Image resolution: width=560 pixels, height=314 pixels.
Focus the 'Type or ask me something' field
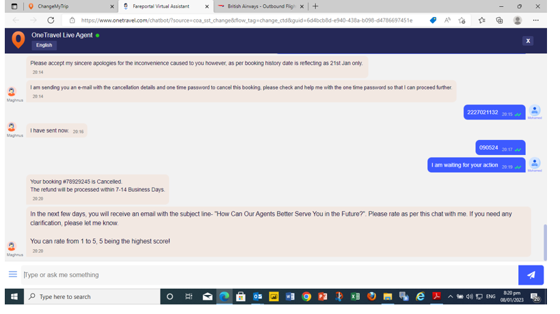coord(269,275)
